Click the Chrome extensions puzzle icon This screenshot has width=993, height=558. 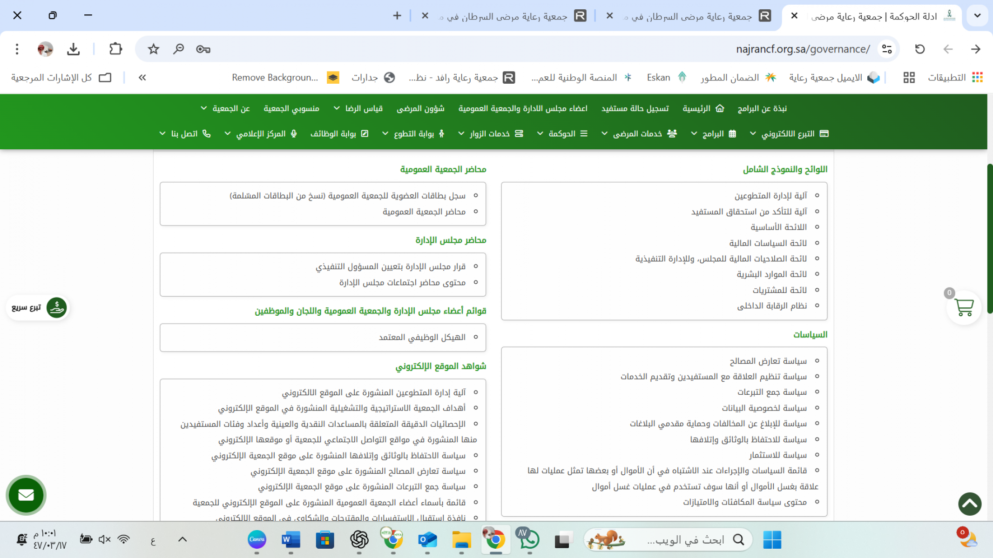115,49
